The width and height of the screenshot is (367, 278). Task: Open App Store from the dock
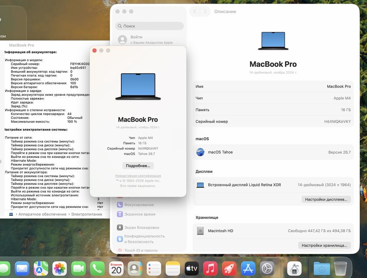coord(248,268)
